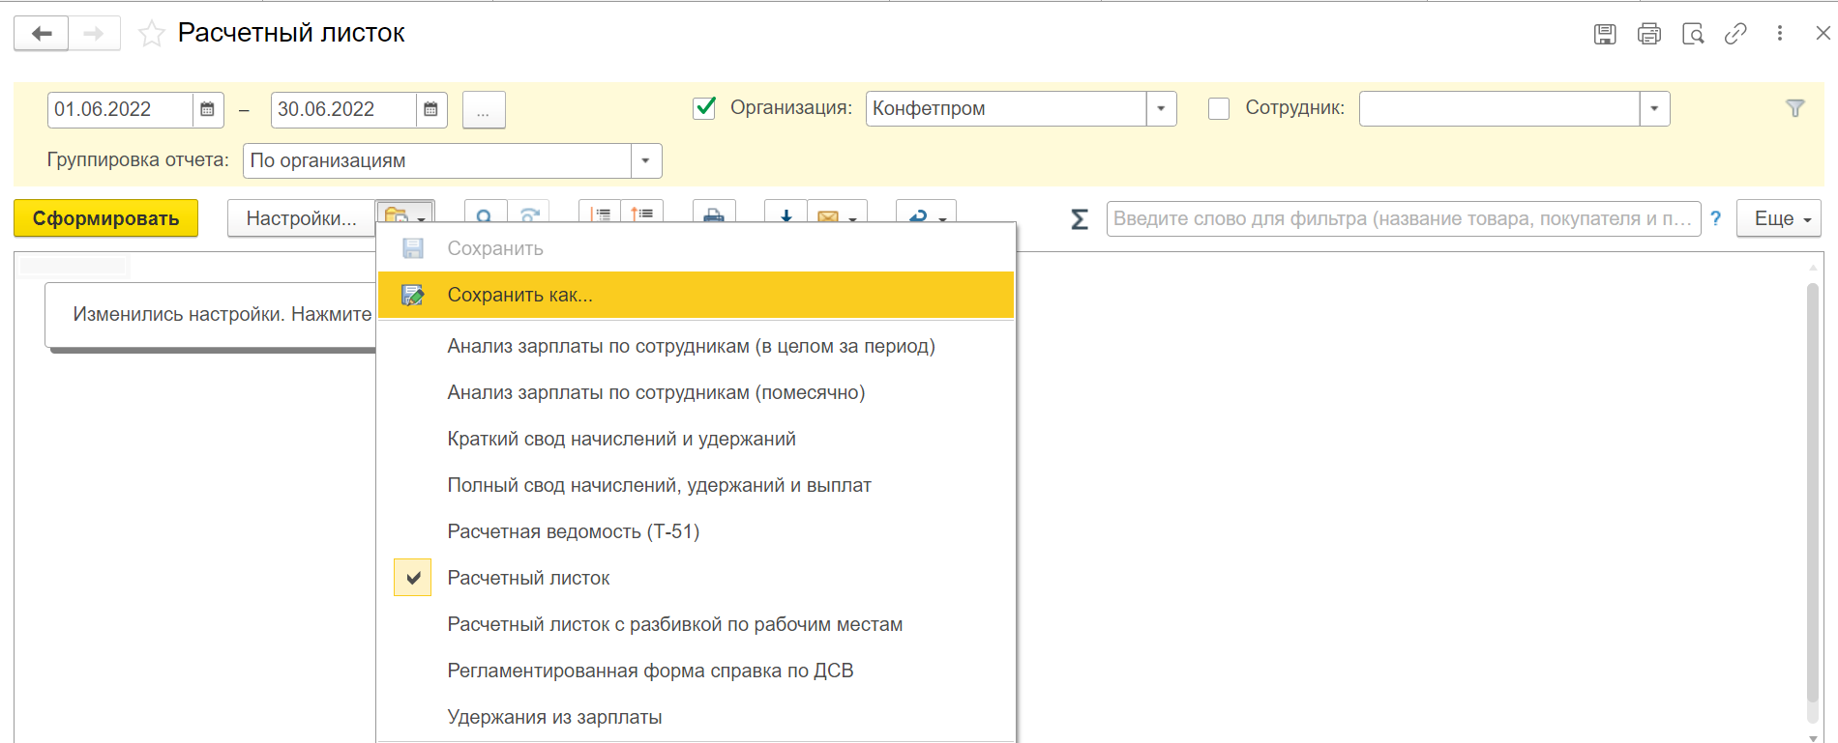Image resolution: width=1838 pixels, height=743 pixels.
Task: Expand the Группировка отчета dropdown
Action: [x=646, y=160]
